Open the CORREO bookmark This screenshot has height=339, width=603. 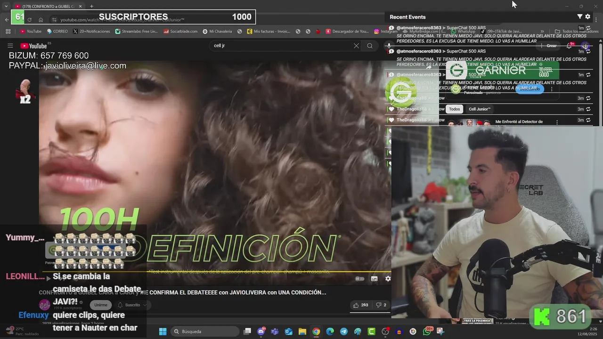click(x=57, y=32)
